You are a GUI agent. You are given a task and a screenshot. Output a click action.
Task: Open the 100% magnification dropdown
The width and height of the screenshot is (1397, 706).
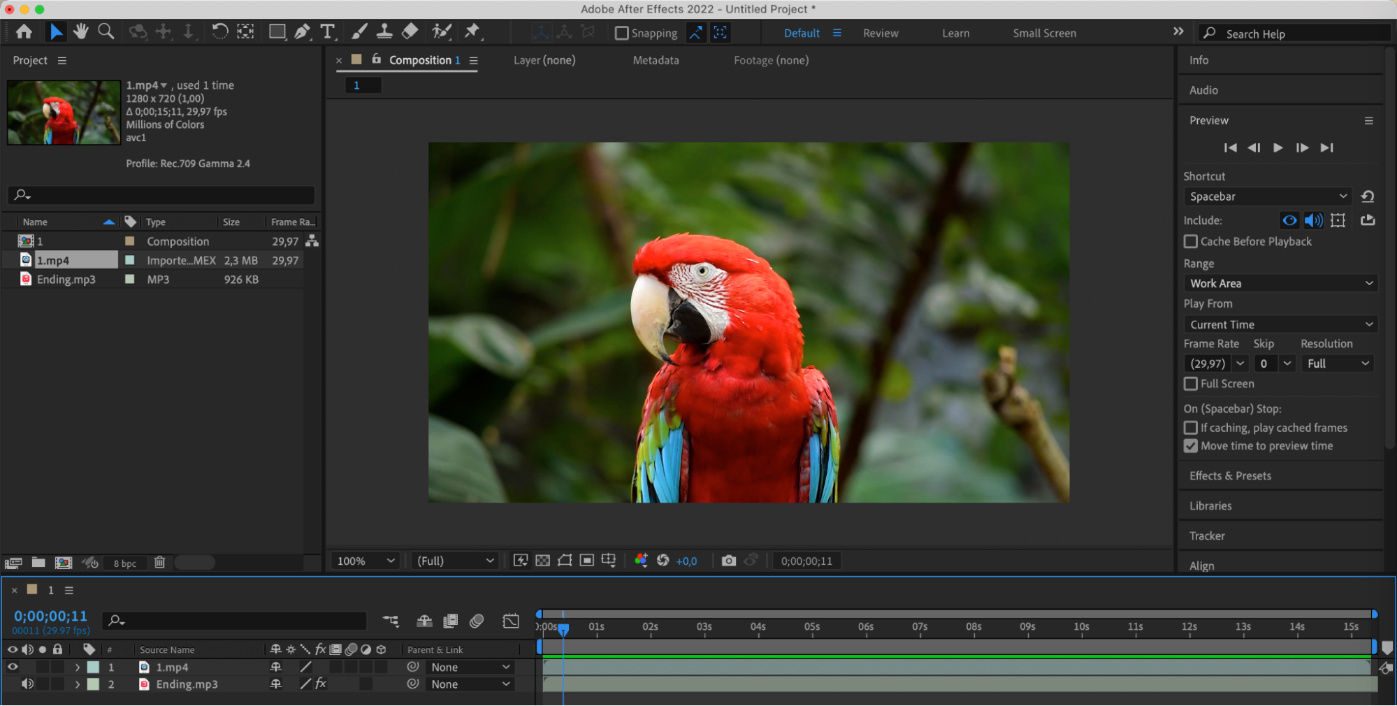pos(365,561)
